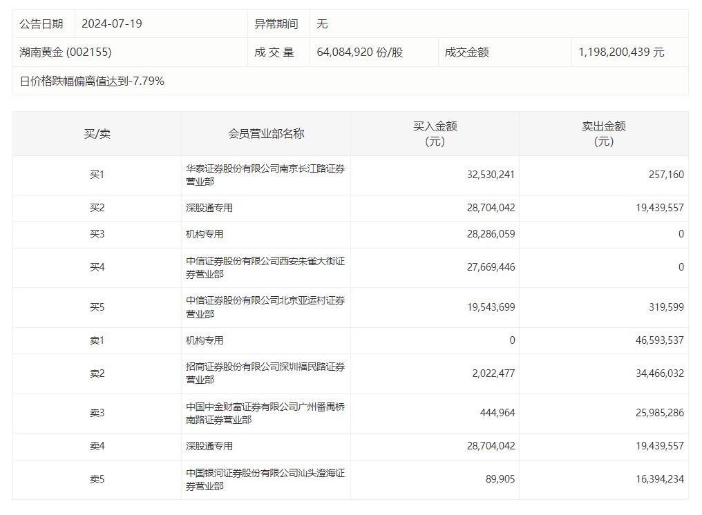Select 中国中金财富证券广州番禺桥南路 name
702x515 pixels.
point(265,414)
